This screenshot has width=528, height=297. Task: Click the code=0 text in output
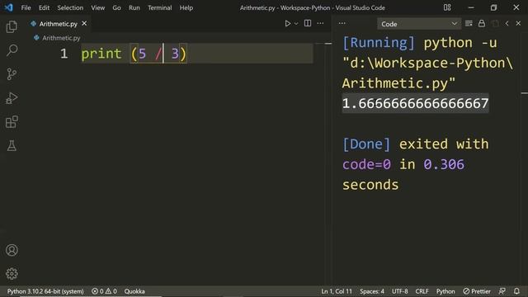click(366, 164)
